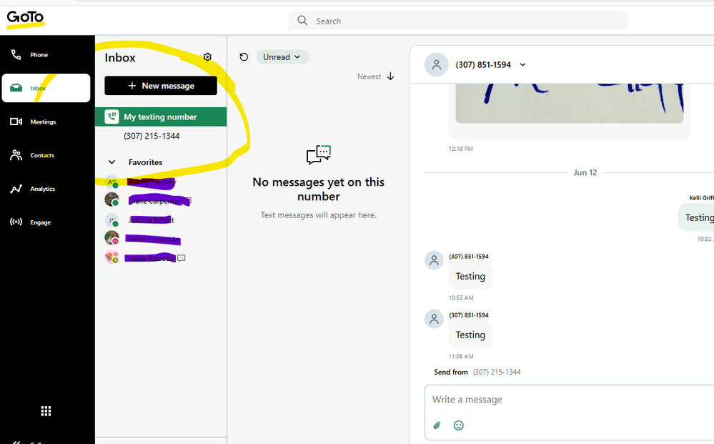
Task: Click the 11:05 AM Testing message bubble
Action: click(x=470, y=335)
